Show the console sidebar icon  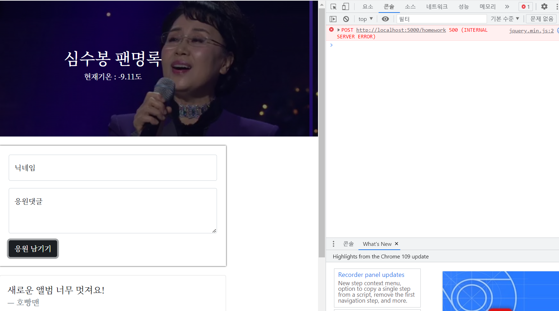click(x=333, y=19)
